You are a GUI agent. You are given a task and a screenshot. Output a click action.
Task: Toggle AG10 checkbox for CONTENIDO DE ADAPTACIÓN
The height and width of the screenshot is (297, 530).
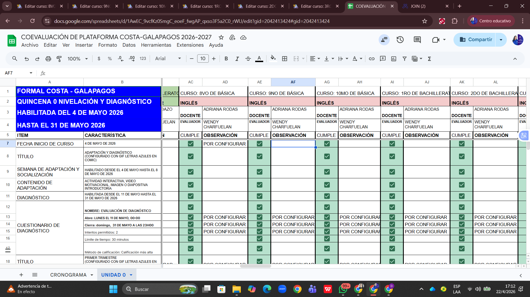pos(327,185)
